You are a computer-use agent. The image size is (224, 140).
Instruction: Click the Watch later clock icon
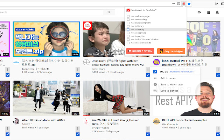click(155, 84)
